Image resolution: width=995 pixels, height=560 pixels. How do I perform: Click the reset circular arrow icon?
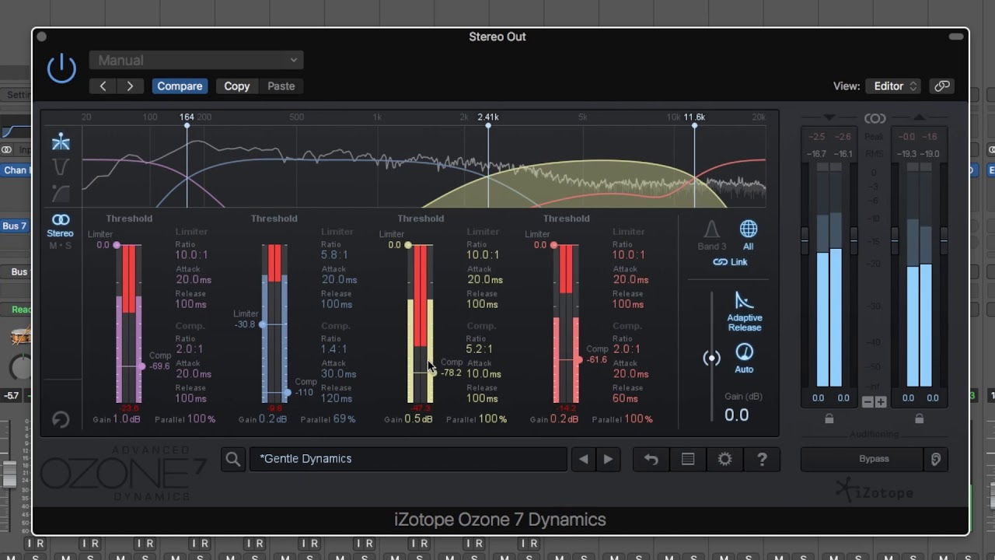click(x=61, y=420)
